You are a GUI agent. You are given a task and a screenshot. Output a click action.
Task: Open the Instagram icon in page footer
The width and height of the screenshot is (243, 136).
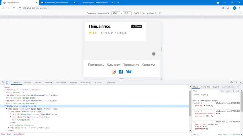click(114, 72)
